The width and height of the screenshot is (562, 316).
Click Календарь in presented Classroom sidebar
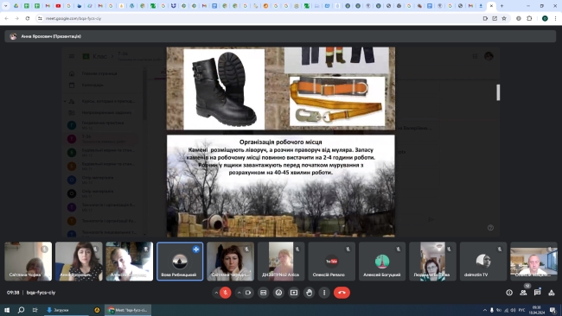pyautogui.click(x=93, y=85)
